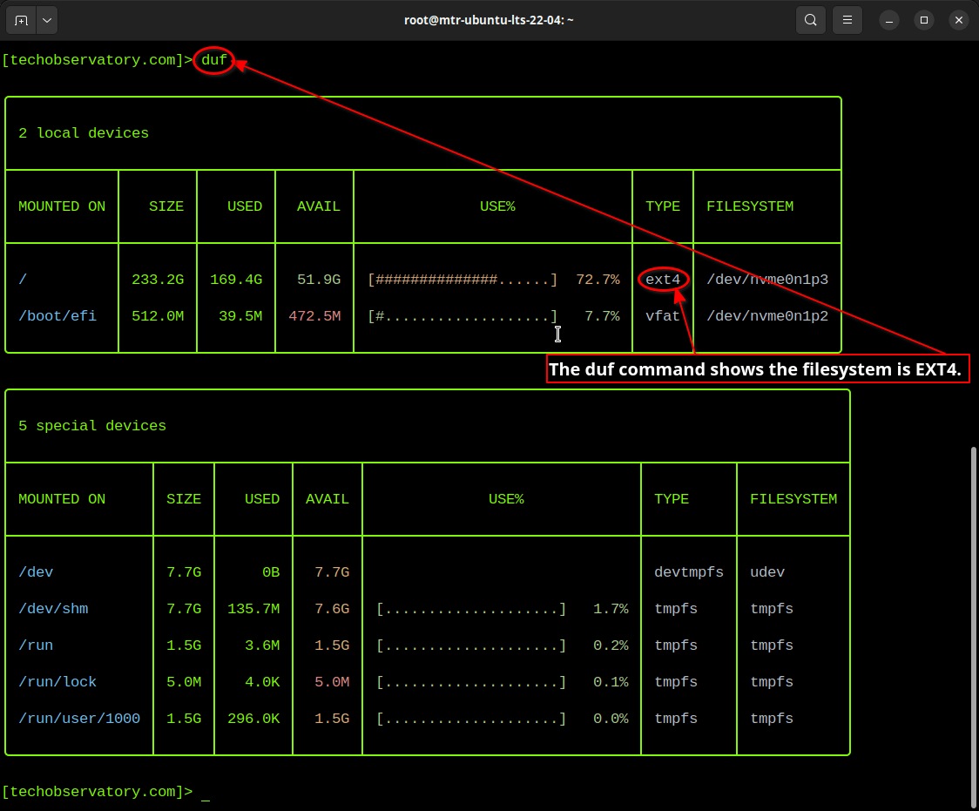Click the 0.0% usage value
This screenshot has width=979, height=811.
click(x=611, y=719)
